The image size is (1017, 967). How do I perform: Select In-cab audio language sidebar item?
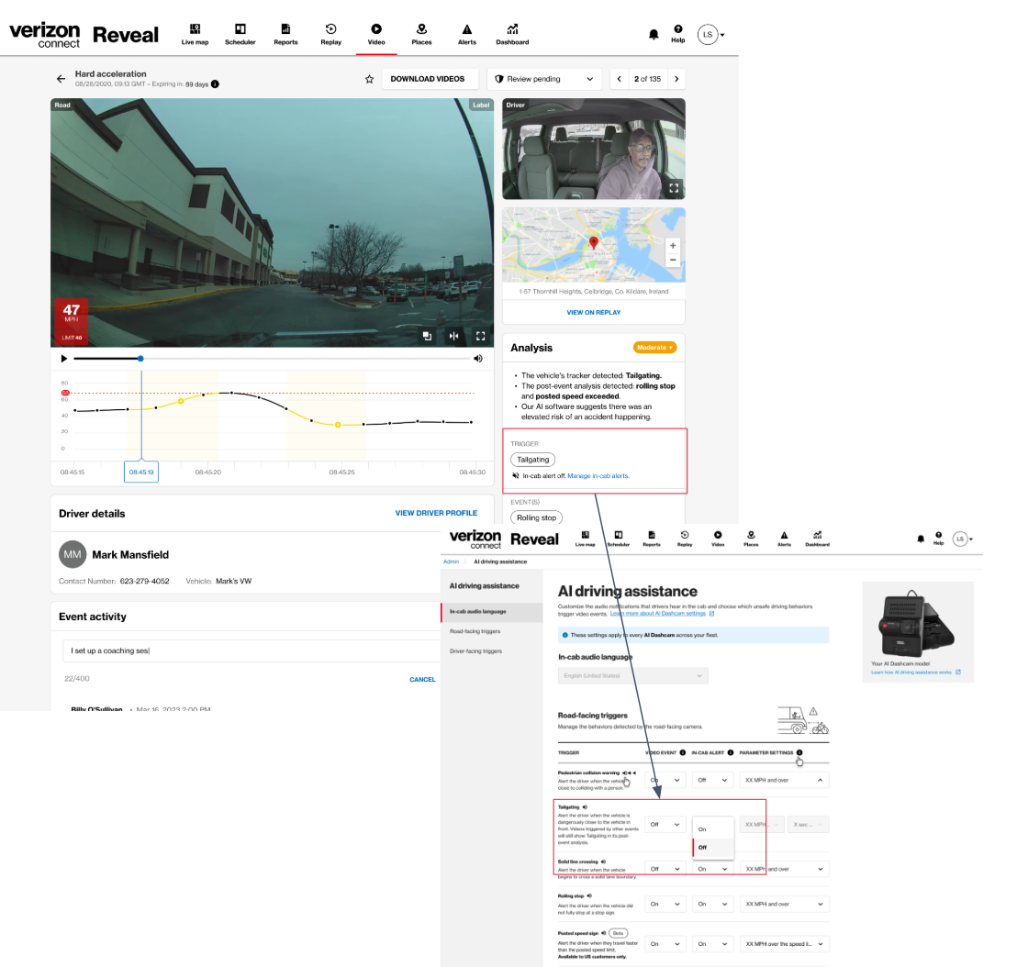pyautogui.click(x=492, y=612)
